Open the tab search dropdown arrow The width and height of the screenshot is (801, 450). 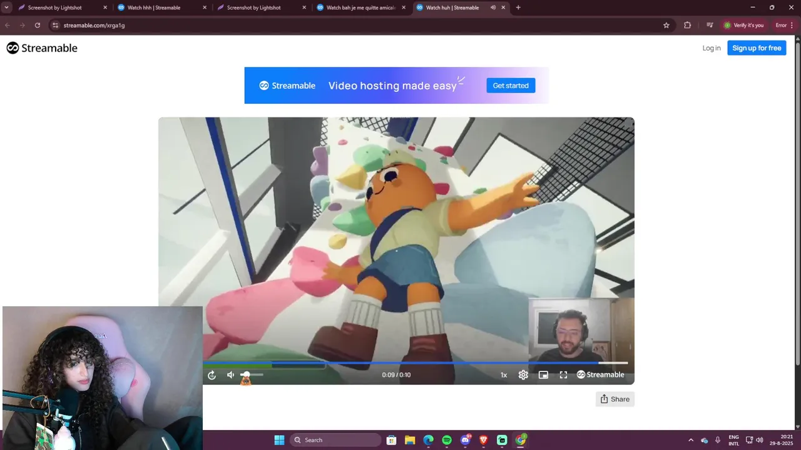click(x=6, y=7)
